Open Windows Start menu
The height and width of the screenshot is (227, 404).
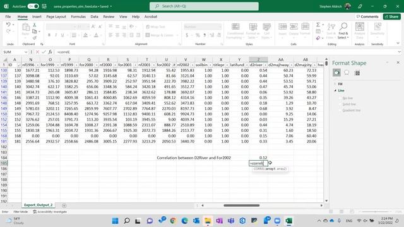(115, 221)
